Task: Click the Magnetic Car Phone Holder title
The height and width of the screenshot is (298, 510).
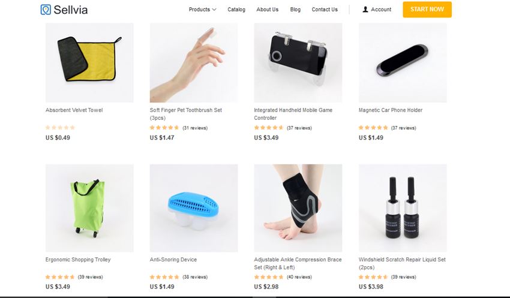Action: (x=391, y=110)
